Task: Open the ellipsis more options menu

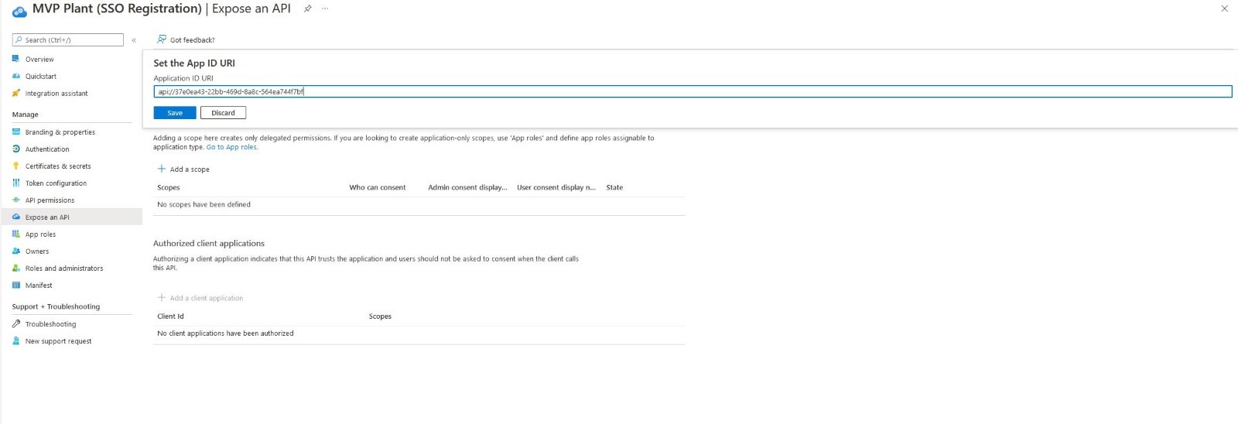Action: pyautogui.click(x=325, y=9)
